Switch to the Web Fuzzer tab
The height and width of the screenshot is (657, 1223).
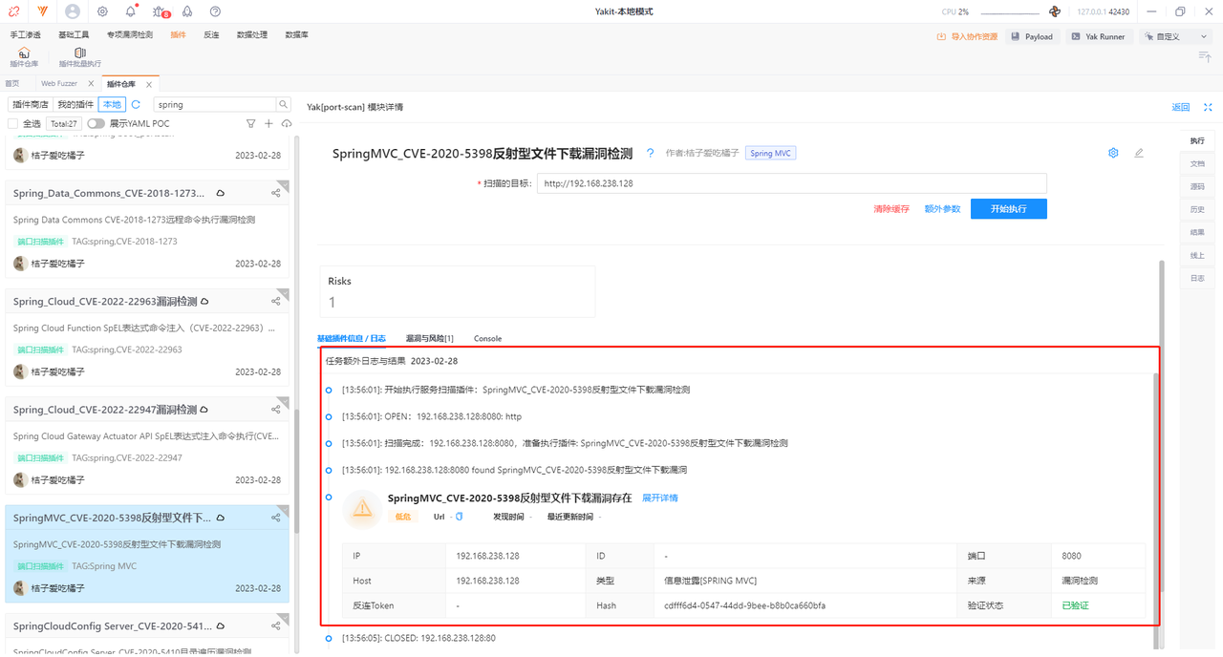(x=59, y=84)
